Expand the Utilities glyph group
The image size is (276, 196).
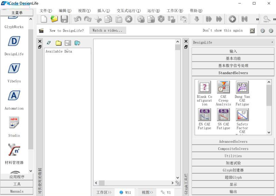point(233,156)
